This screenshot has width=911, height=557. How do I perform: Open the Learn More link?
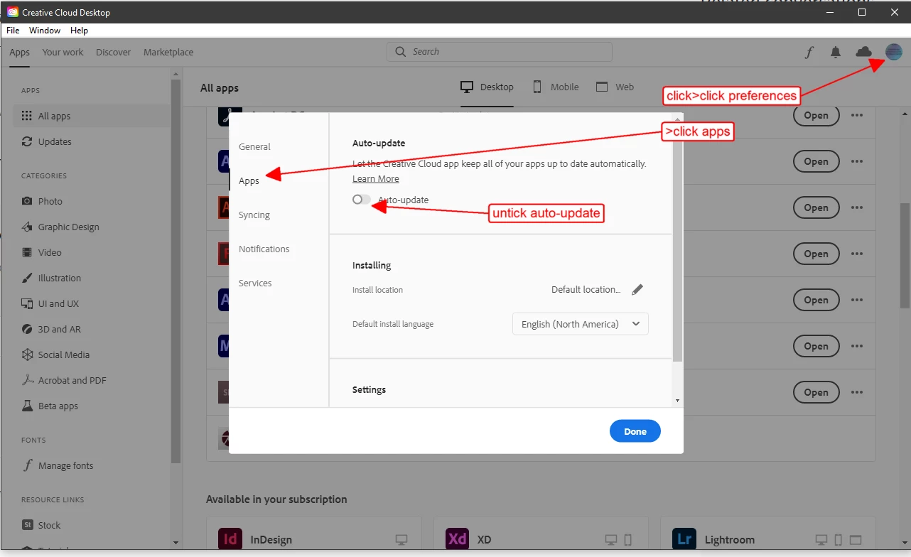(376, 179)
